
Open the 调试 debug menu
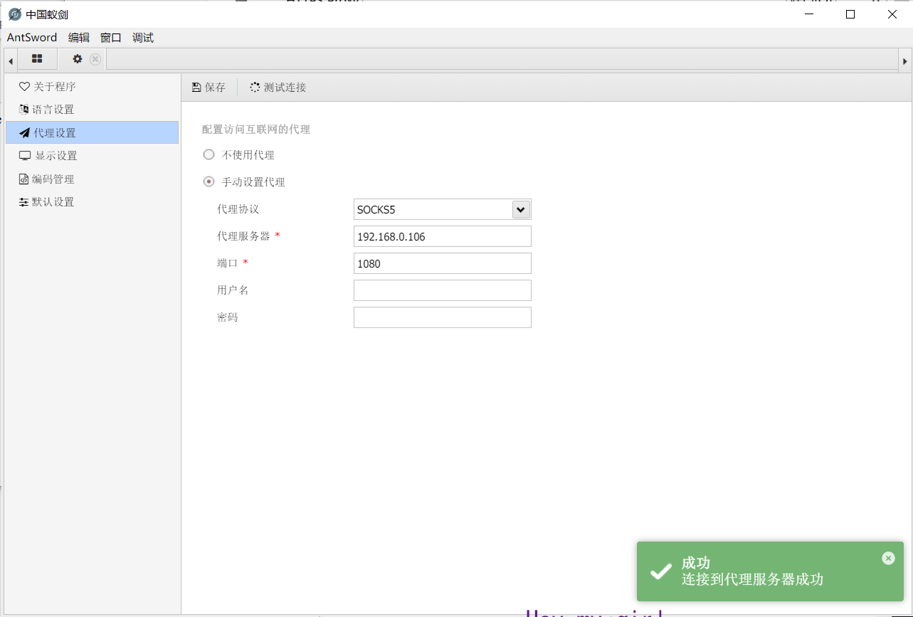pos(143,38)
